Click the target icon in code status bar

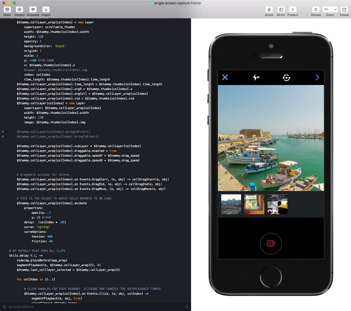pos(4,307)
